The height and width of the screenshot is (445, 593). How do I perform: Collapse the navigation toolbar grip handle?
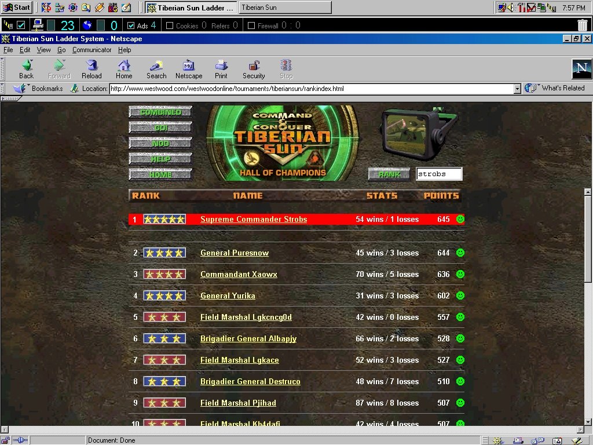click(x=2, y=69)
